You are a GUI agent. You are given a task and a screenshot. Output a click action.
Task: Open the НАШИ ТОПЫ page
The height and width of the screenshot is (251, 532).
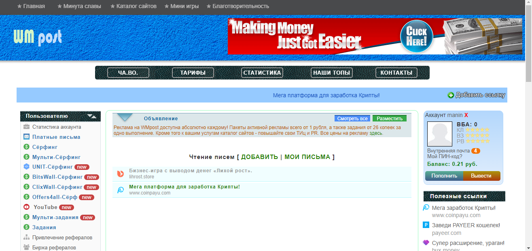(332, 73)
